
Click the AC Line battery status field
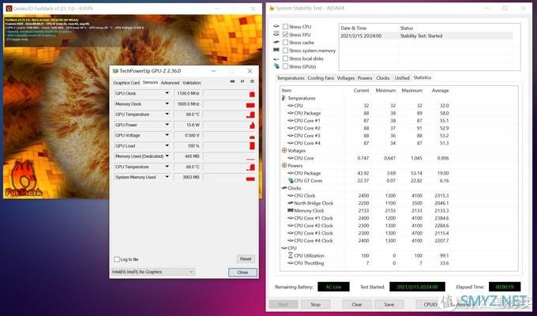(333, 287)
